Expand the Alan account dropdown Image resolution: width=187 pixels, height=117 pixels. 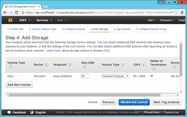[152, 20]
